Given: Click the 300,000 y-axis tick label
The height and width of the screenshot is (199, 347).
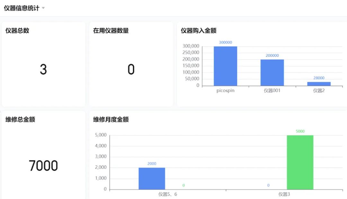Looking at the screenshot, I should [191, 46].
